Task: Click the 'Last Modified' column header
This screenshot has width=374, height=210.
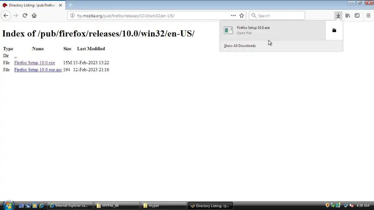Action: 91,49
